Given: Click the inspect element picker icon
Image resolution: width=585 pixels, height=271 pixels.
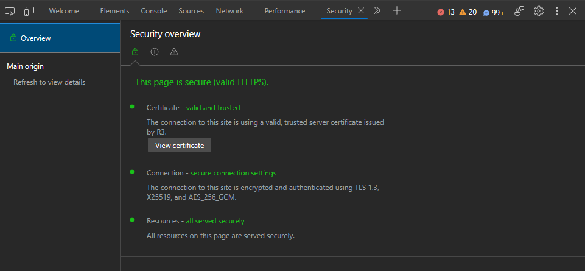Looking at the screenshot, I should click(x=10, y=11).
